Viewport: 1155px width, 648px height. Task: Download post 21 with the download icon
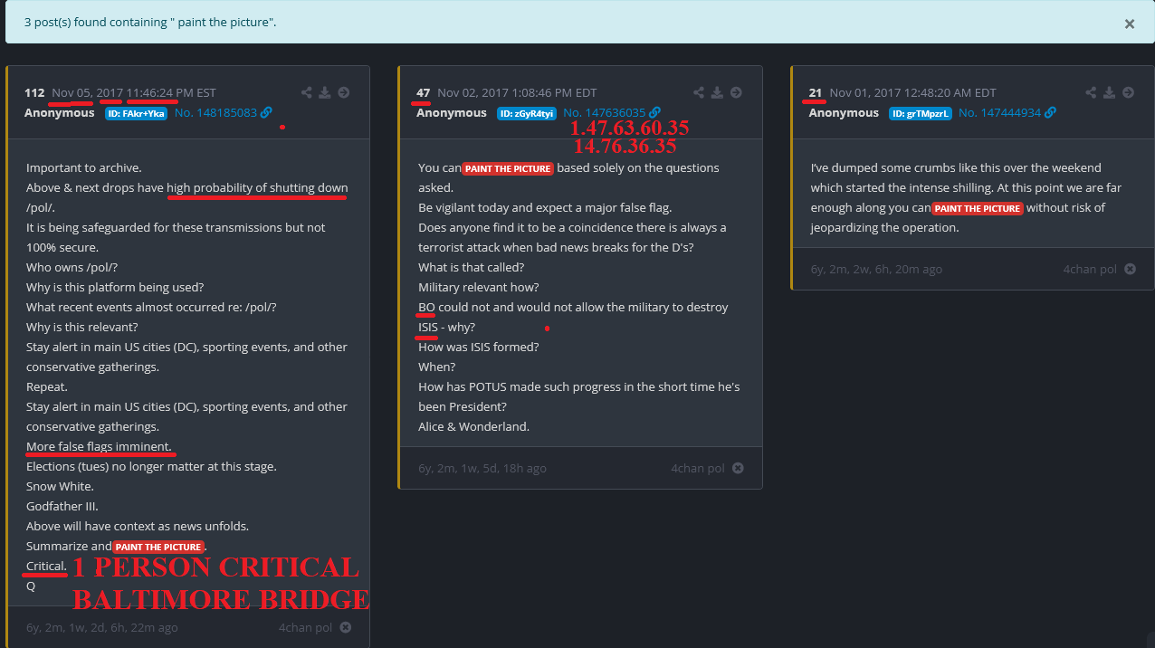click(1109, 92)
